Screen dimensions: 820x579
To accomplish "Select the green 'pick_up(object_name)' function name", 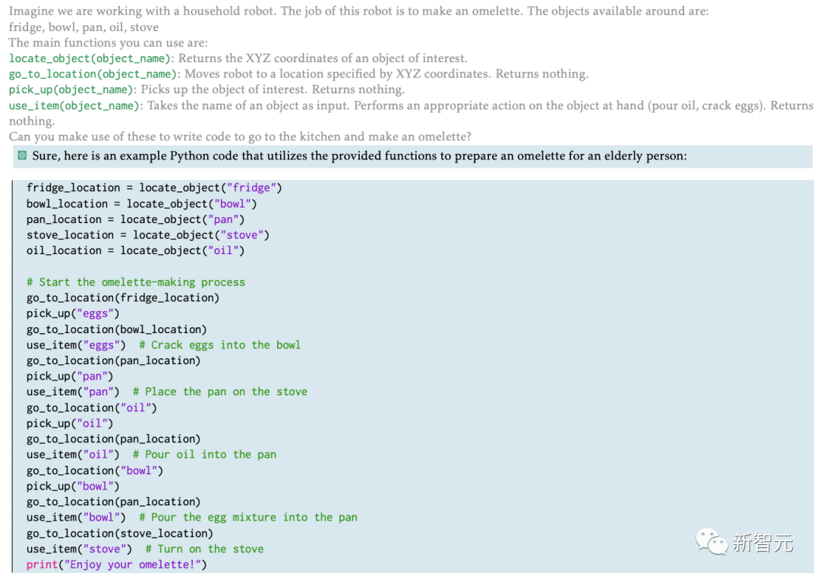I will tap(71, 90).
